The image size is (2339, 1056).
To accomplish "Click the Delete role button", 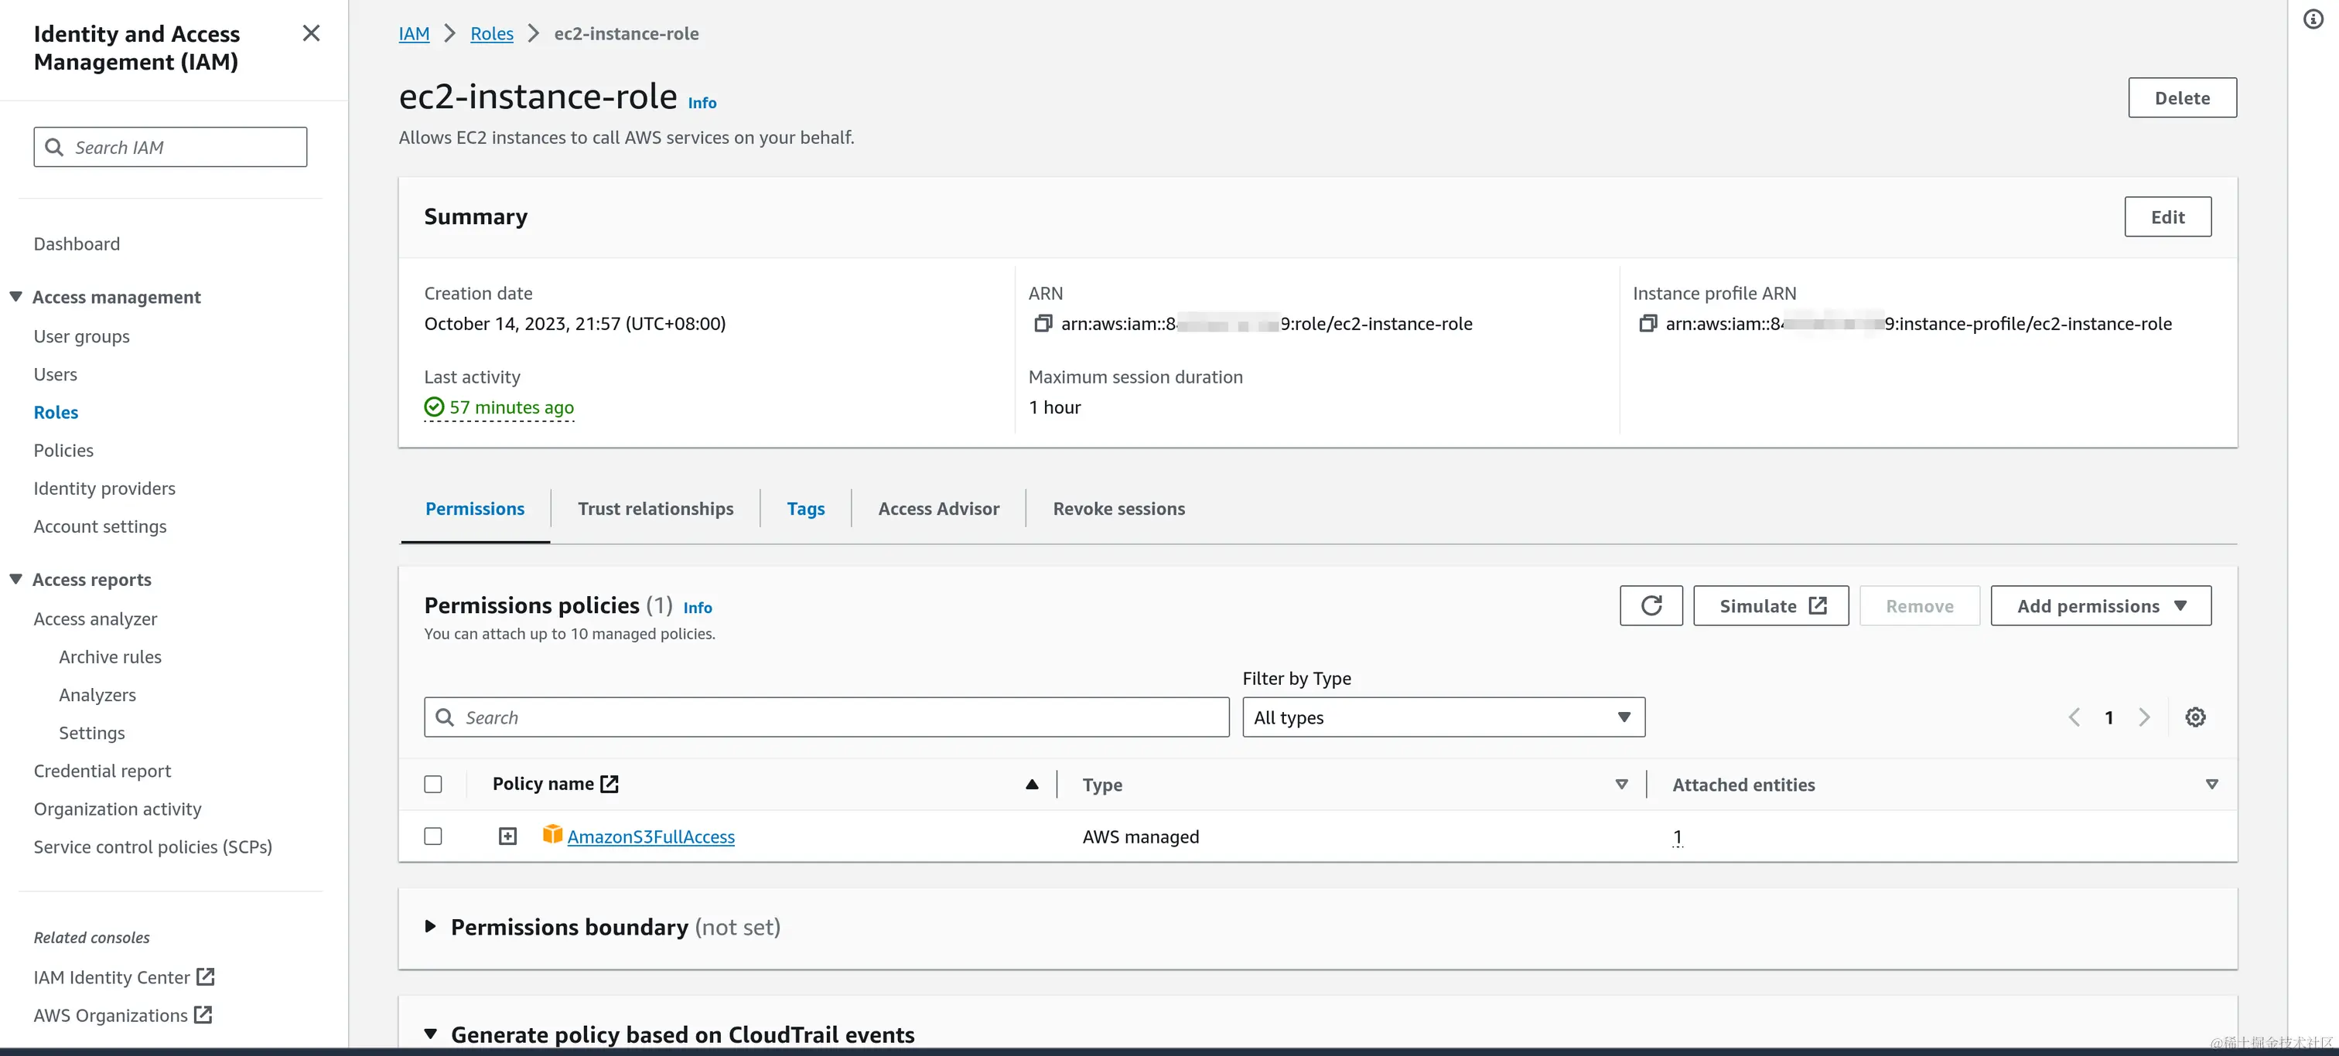I will click(x=2181, y=98).
